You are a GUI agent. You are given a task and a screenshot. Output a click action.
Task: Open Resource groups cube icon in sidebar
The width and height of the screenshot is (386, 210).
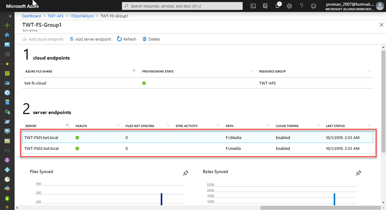(7, 83)
